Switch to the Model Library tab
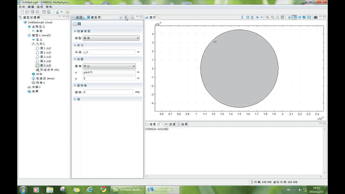Image resolution: width=345 pixels, height=194 pixels. 94,17
